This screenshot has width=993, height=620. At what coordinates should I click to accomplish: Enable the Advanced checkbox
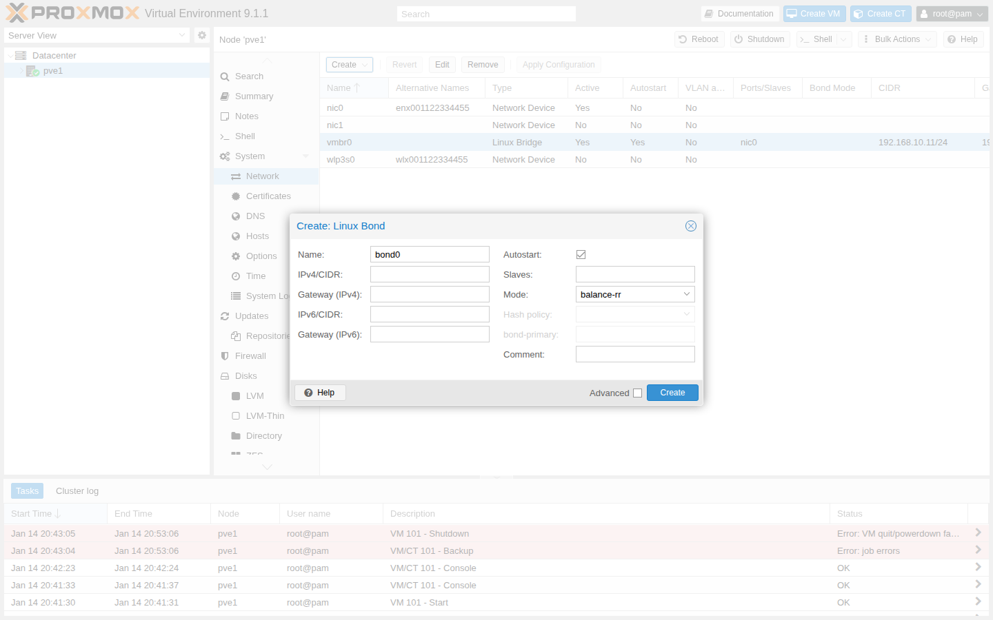(637, 393)
